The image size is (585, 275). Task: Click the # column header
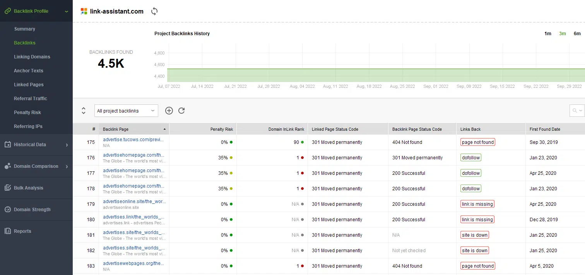[86, 129]
